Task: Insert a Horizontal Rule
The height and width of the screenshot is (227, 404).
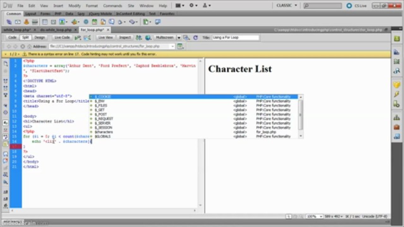Action: coord(35,22)
